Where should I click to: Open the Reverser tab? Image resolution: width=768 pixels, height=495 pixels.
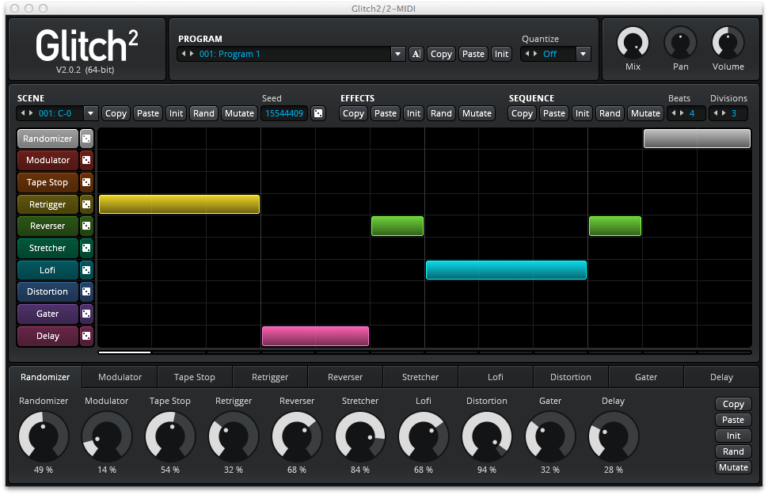coord(345,377)
